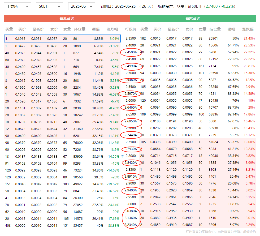Open the 2025-06 expiry month dropdown

(81, 6)
